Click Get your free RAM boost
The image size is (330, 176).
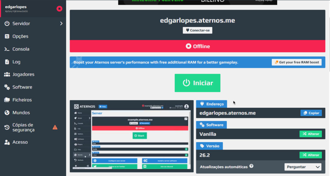point(296,62)
